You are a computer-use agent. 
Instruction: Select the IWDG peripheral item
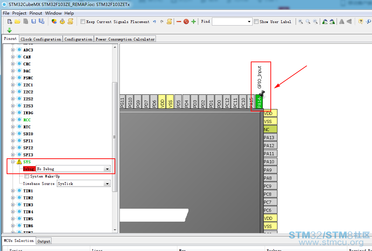coord(28,113)
